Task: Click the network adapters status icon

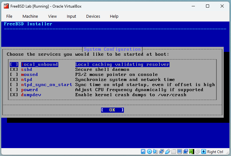Action: [162, 152]
